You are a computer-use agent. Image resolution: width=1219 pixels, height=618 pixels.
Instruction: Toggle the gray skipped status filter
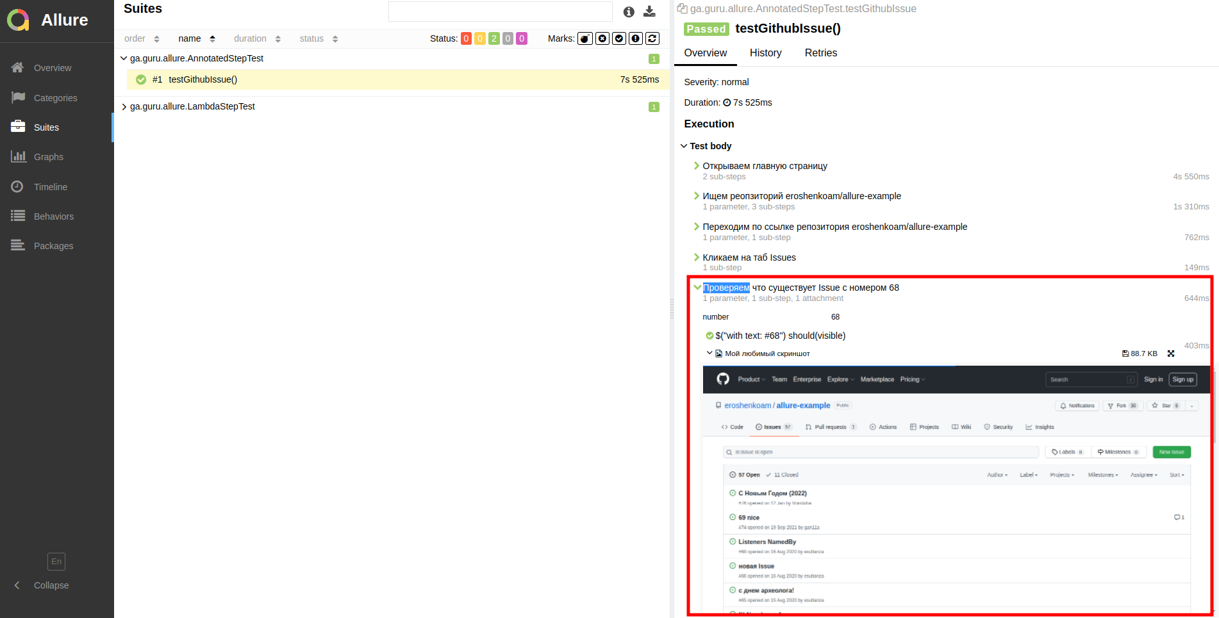pos(508,38)
